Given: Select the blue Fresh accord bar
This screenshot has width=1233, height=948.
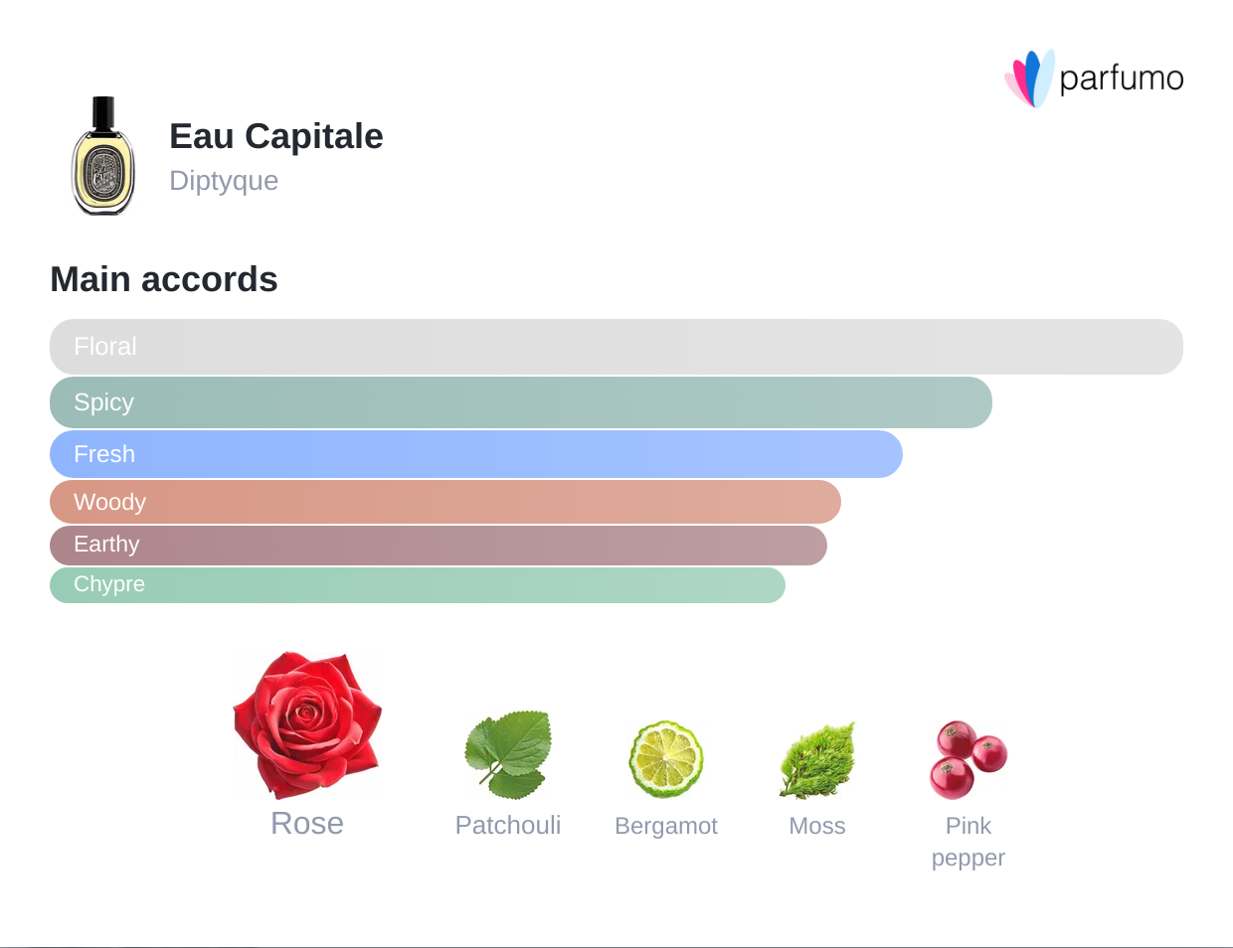Looking at the screenshot, I should coord(476,454).
